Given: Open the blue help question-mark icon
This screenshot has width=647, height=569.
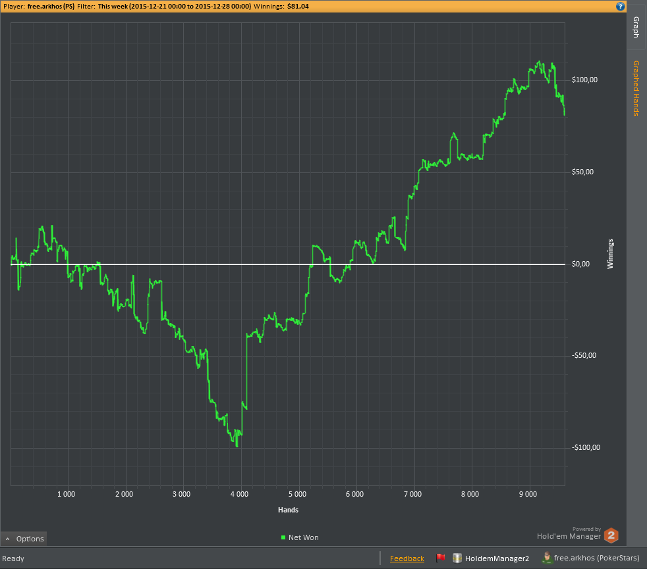Looking at the screenshot, I should tap(620, 6).
